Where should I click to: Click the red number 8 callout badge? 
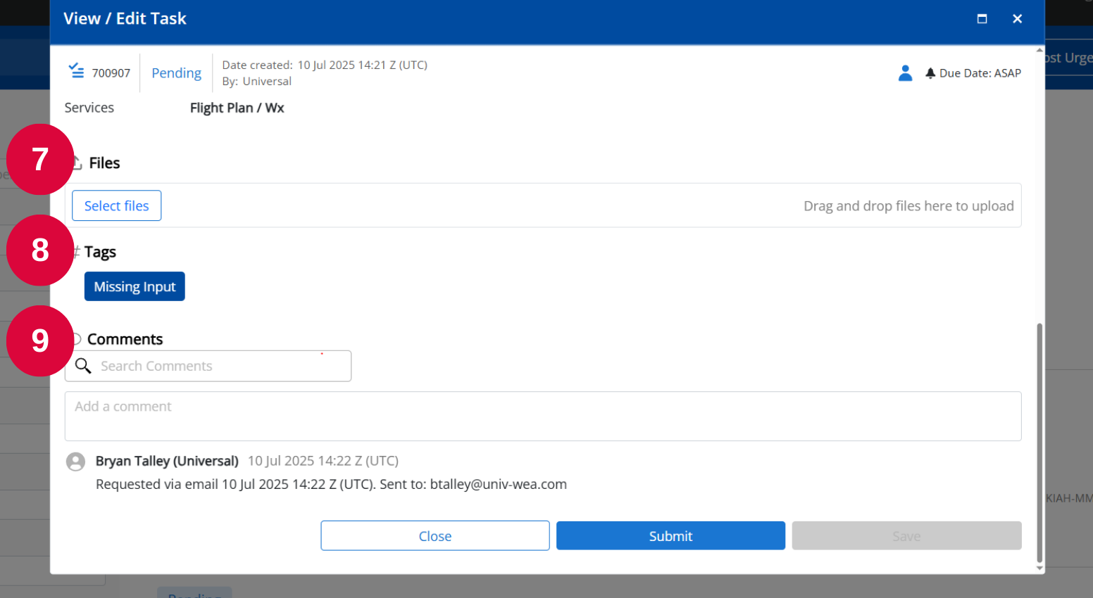(40, 250)
